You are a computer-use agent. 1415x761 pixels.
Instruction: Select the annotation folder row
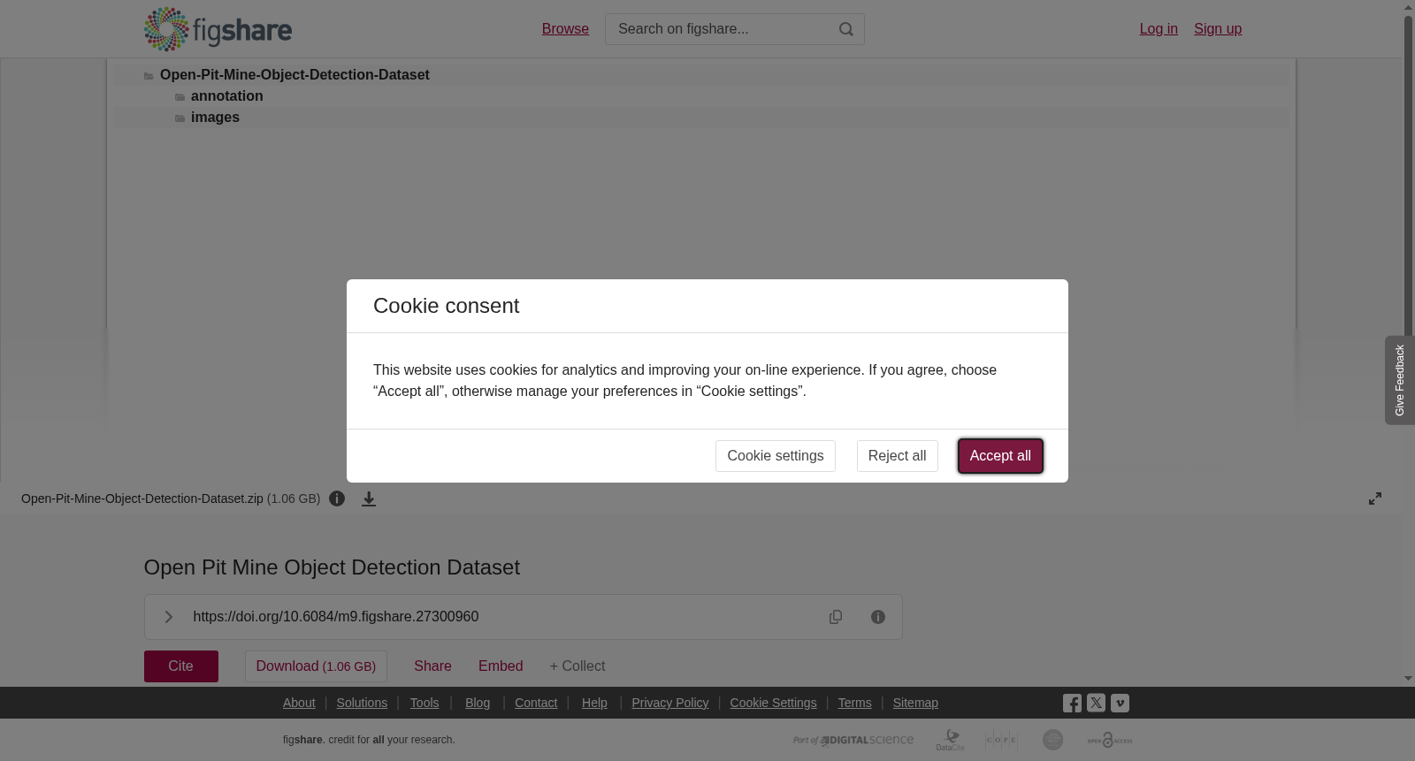700,96
